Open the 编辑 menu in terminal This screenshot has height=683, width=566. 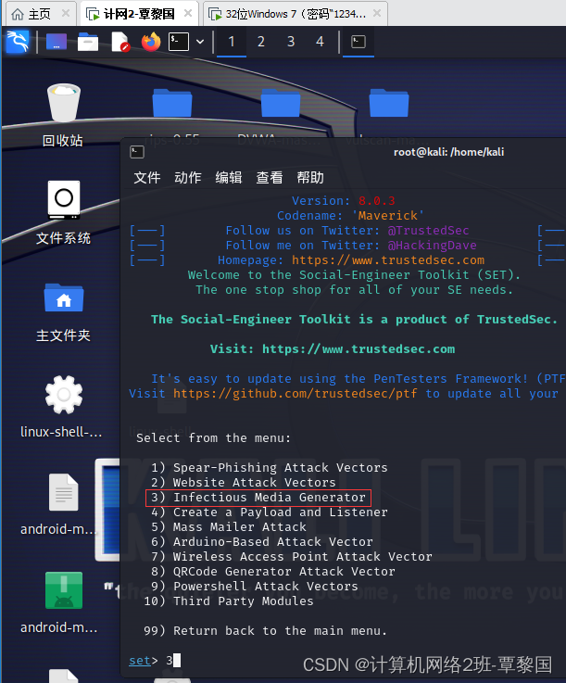229,178
